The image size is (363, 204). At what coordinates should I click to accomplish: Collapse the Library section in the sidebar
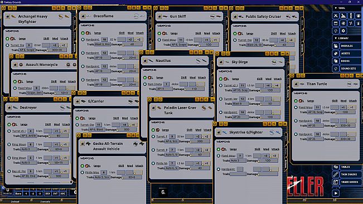click(336, 38)
